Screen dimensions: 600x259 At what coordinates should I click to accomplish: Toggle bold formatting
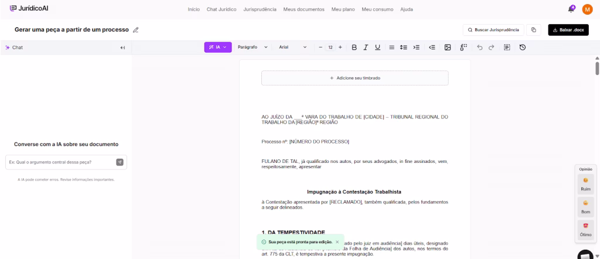tap(354, 47)
